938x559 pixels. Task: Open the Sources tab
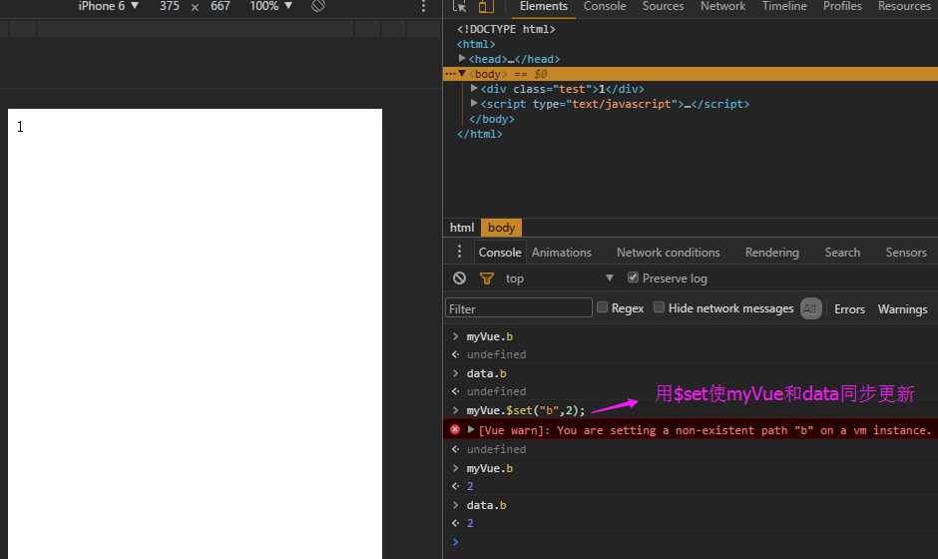[663, 7]
